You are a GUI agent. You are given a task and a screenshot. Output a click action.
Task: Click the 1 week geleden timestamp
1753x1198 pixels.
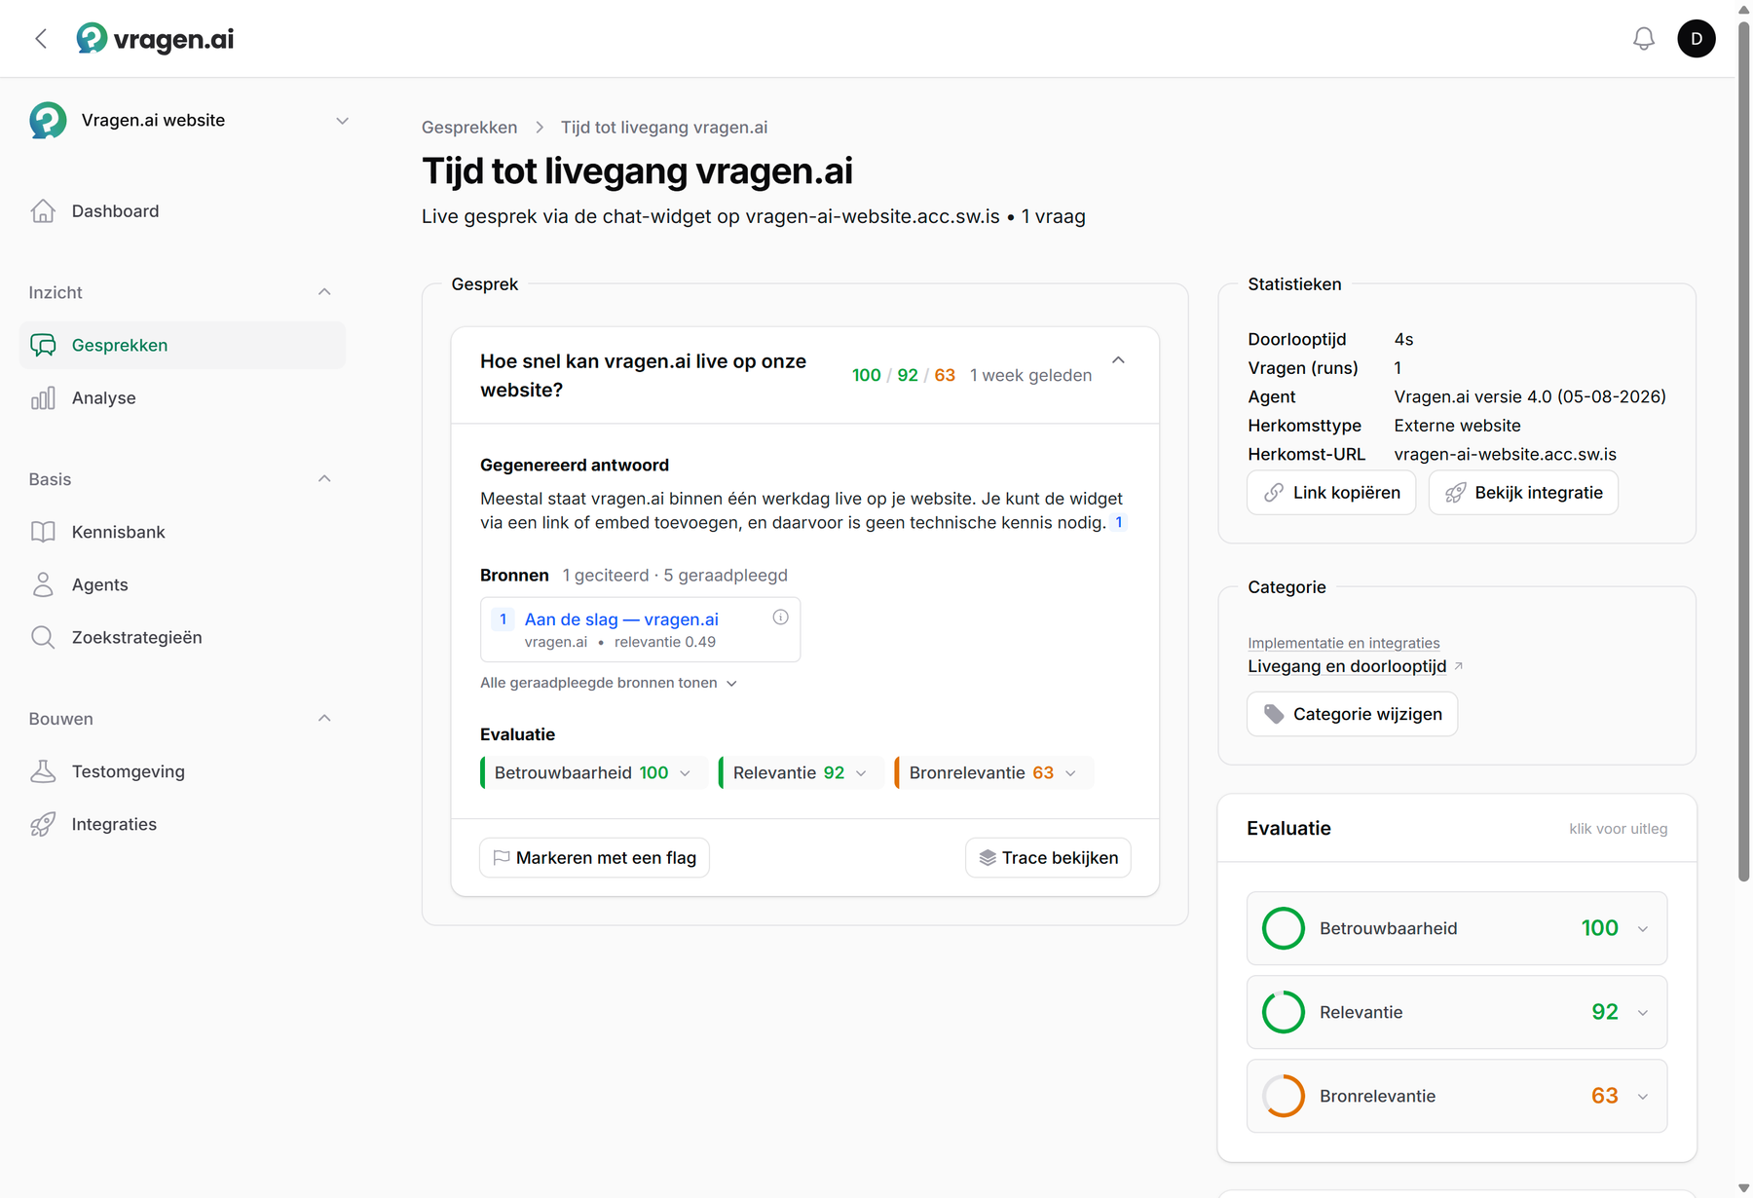(x=1030, y=375)
